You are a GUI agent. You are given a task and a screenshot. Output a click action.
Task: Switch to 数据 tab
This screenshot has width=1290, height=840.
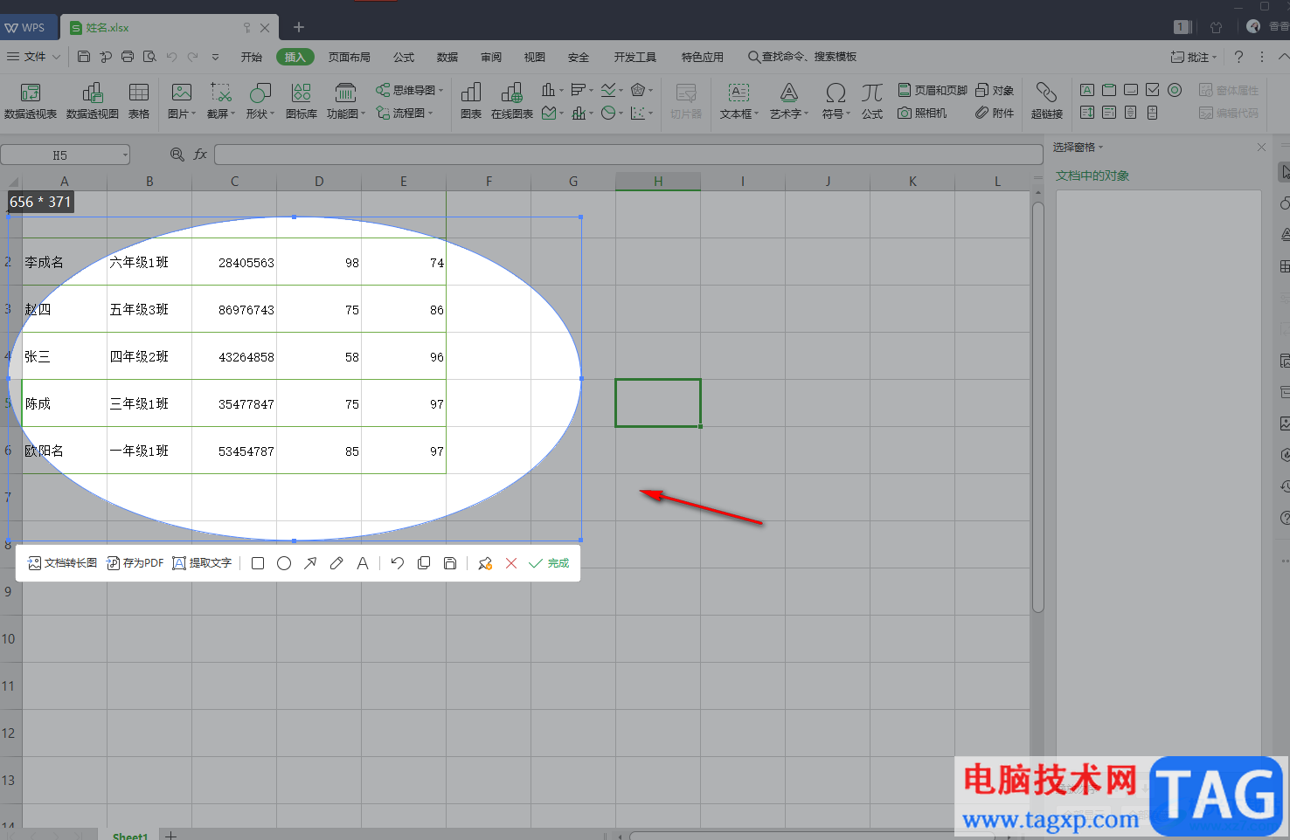coord(447,57)
